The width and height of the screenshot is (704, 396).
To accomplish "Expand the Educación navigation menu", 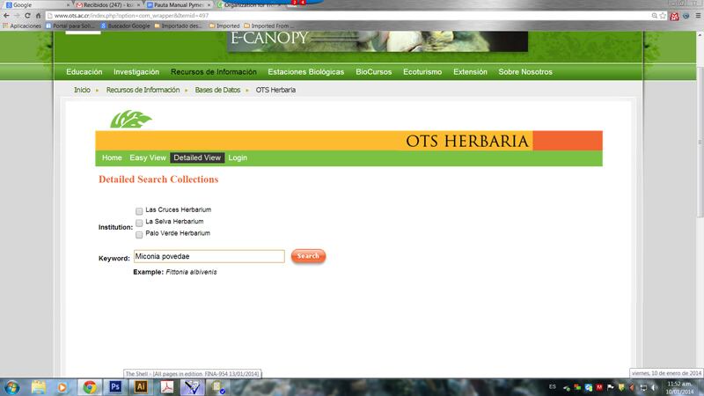I will click(84, 72).
